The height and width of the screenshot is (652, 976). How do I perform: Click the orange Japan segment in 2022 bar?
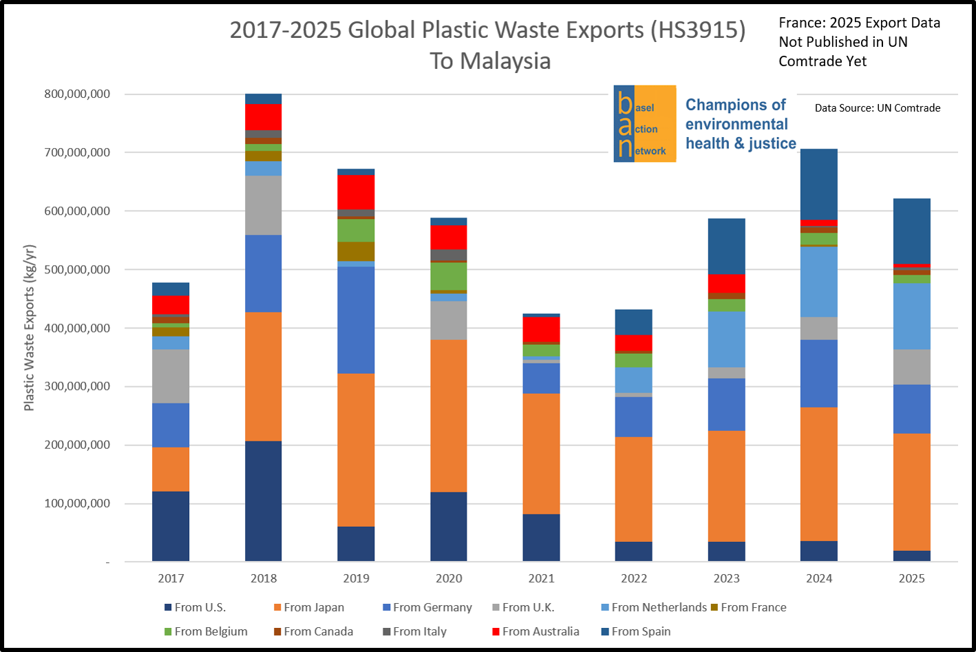(634, 490)
